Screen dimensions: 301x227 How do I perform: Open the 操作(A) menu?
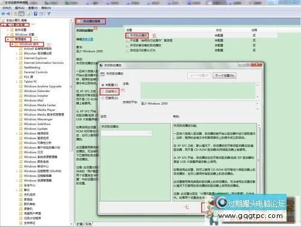(20, 8)
